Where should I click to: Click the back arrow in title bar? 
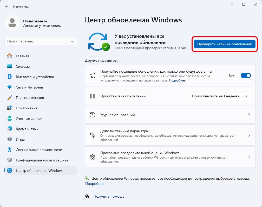6,7
